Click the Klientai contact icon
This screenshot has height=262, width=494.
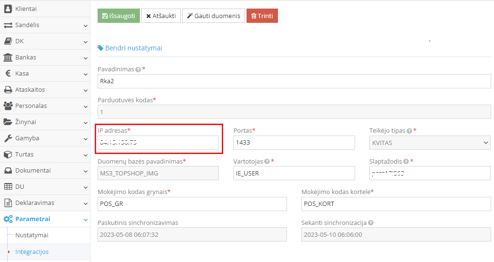[8, 9]
